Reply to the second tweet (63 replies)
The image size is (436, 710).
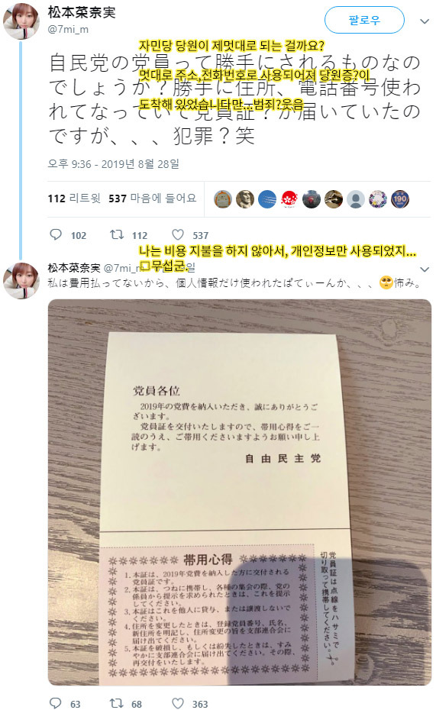[56, 703]
